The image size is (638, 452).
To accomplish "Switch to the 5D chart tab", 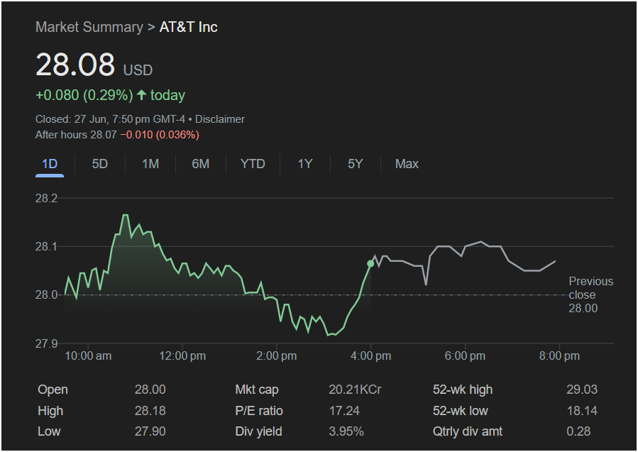I will [x=99, y=164].
